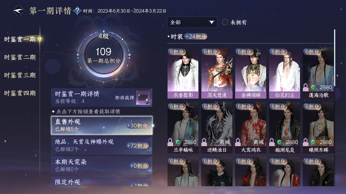Expand the 直售外观 category row
Viewport: 346px width, 194px height.
point(102,125)
